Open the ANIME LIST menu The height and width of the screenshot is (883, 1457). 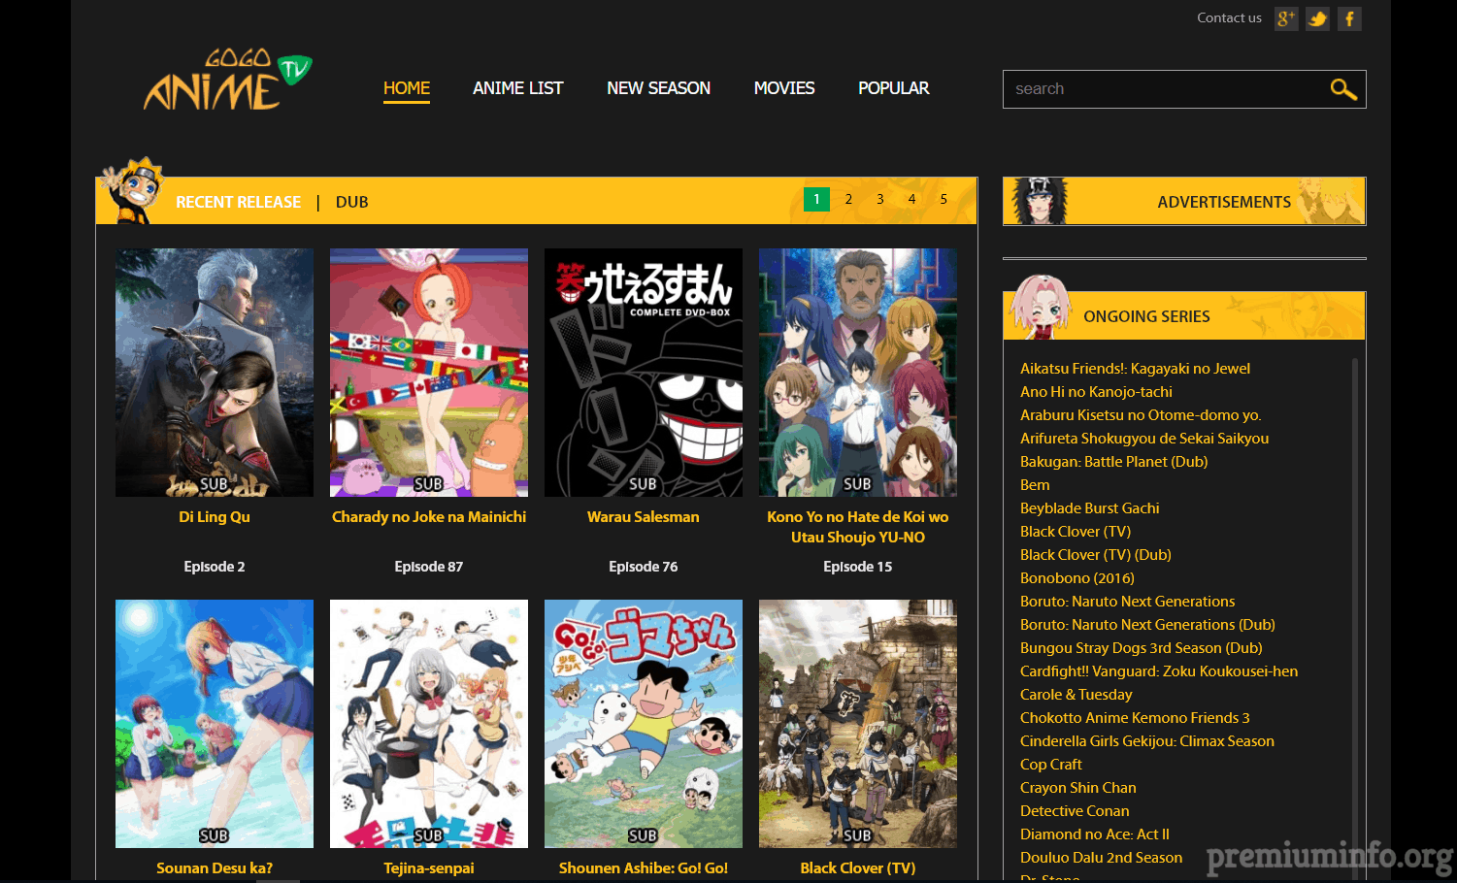tap(517, 88)
